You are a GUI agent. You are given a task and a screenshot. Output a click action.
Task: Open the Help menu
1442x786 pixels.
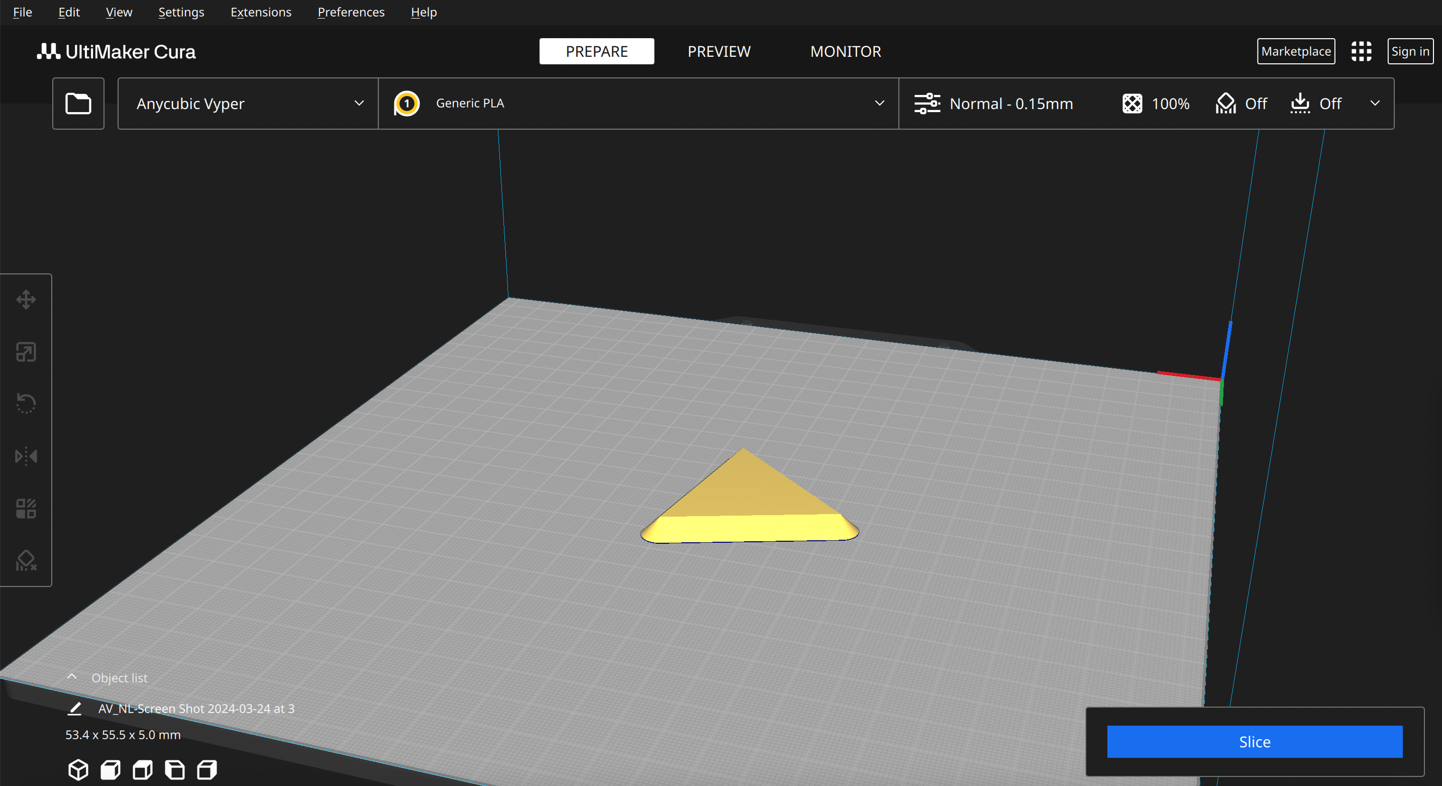(424, 13)
